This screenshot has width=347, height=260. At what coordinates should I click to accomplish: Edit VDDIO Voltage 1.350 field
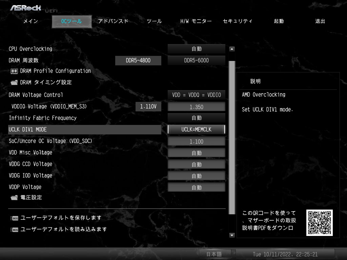pos(197,107)
